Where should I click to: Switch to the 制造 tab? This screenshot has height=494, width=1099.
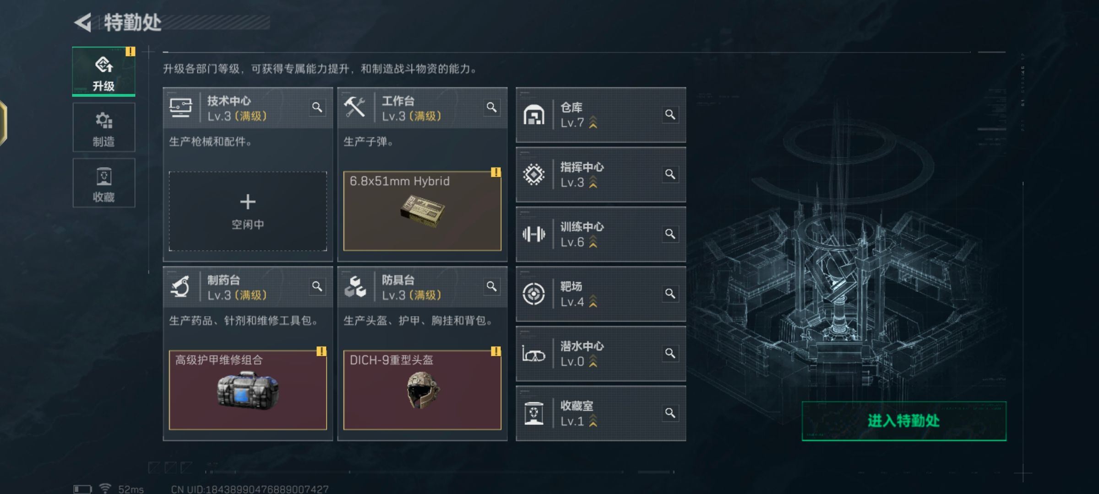(104, 128)
